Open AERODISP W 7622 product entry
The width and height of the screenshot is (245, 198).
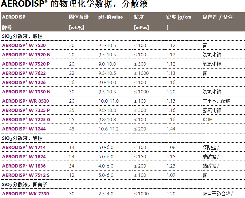(x=24, y=73)
